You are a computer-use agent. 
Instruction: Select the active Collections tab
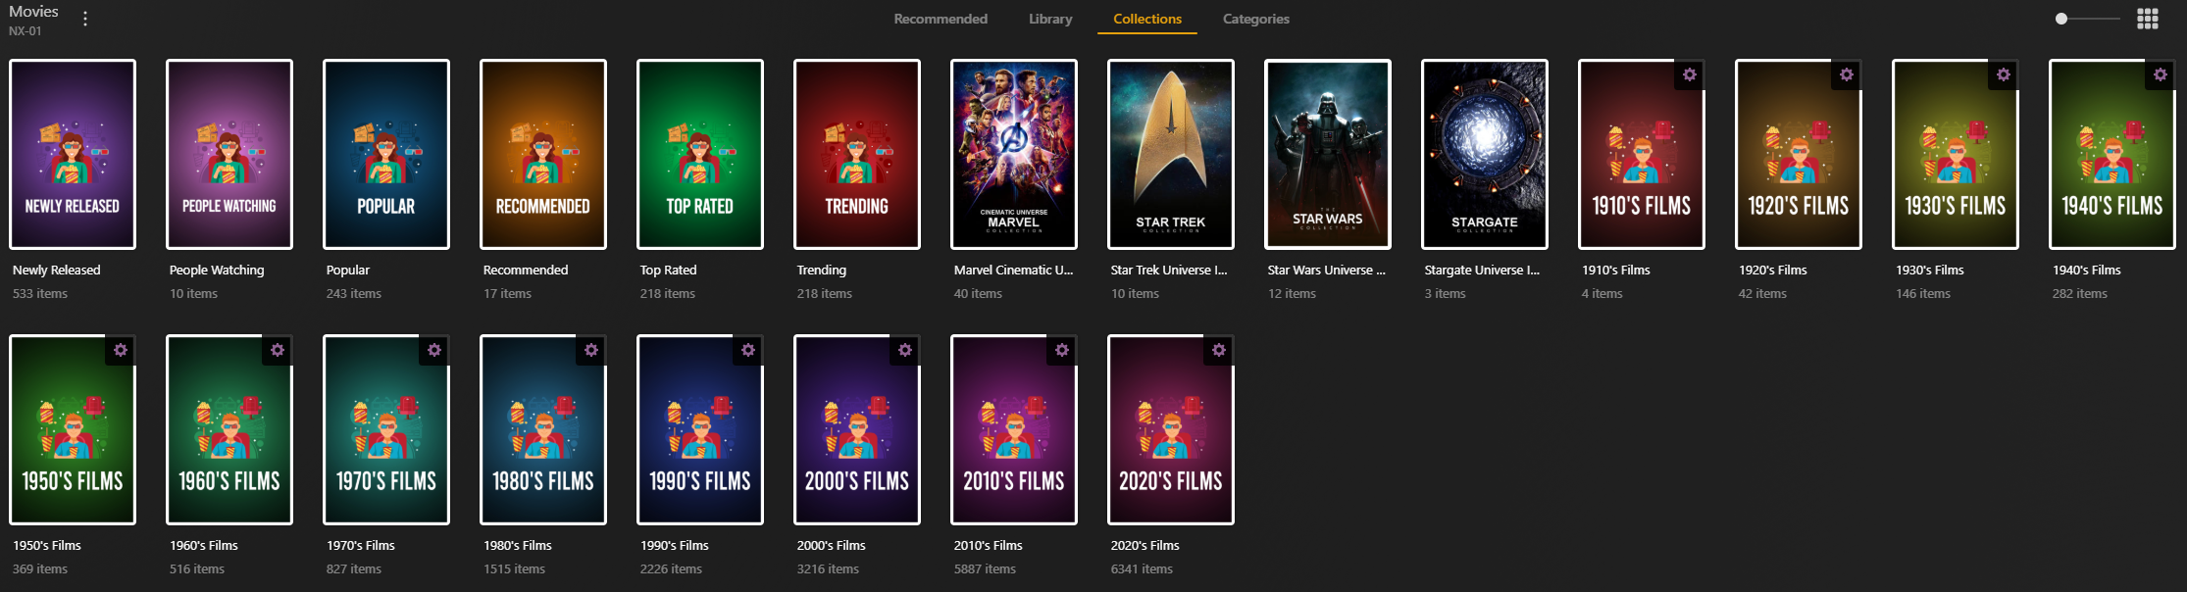pos(1146,20)
